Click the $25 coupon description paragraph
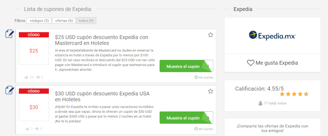 click(x=105, y=60)
